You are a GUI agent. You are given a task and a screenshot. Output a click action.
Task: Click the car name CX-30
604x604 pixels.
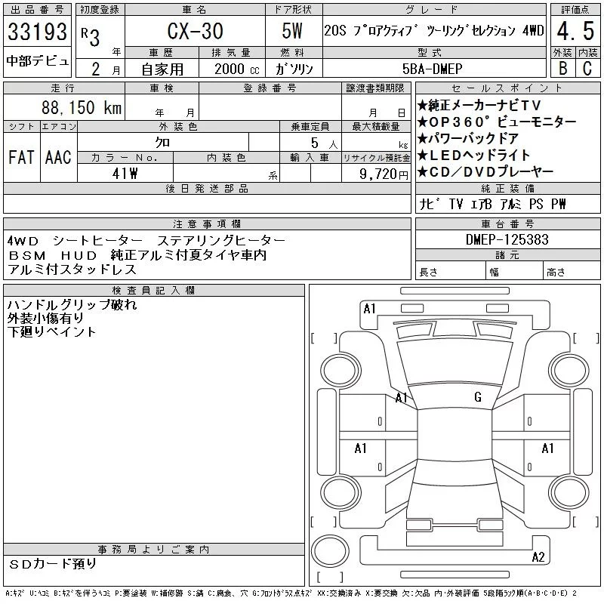pyautogui.click(x=195, y=31)
